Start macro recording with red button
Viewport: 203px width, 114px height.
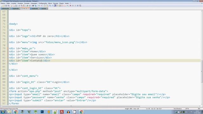coord(70,6)
